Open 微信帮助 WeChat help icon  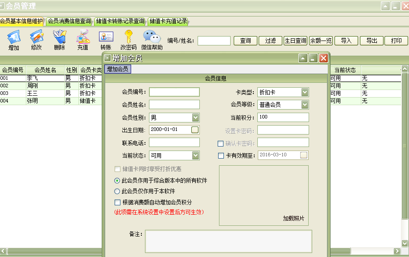pyautogui.click(x=152, y=37)
